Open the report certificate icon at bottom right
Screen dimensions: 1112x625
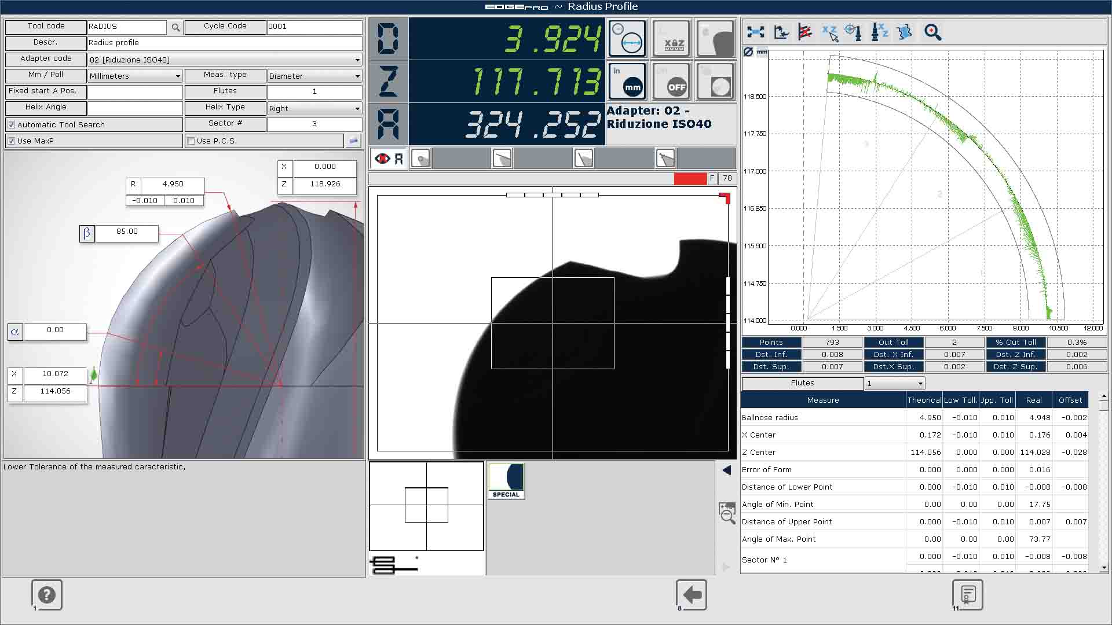pos(968,594)
